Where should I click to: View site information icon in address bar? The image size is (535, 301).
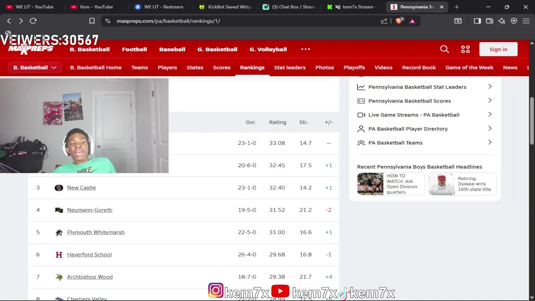click(108, 21)
